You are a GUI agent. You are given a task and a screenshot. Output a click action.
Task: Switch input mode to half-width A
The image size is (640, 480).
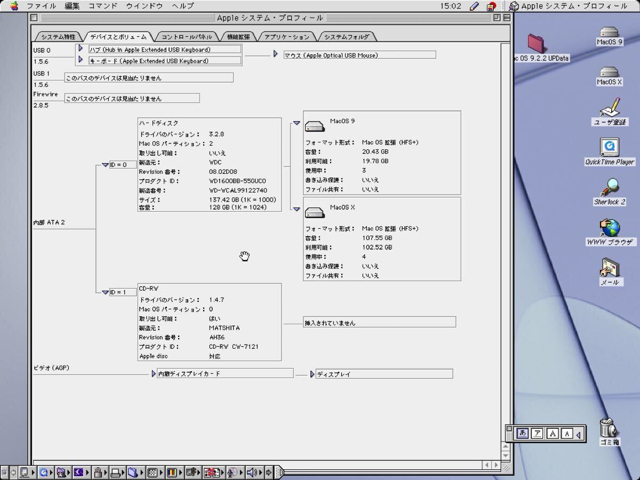[x=567, y=433]
